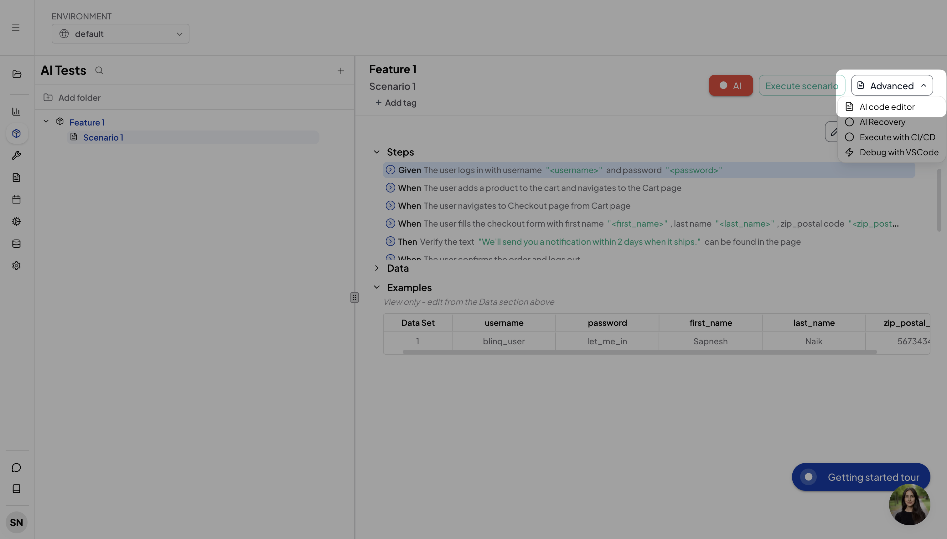Open the calendar schedule sidebar icon

point(16,199)
